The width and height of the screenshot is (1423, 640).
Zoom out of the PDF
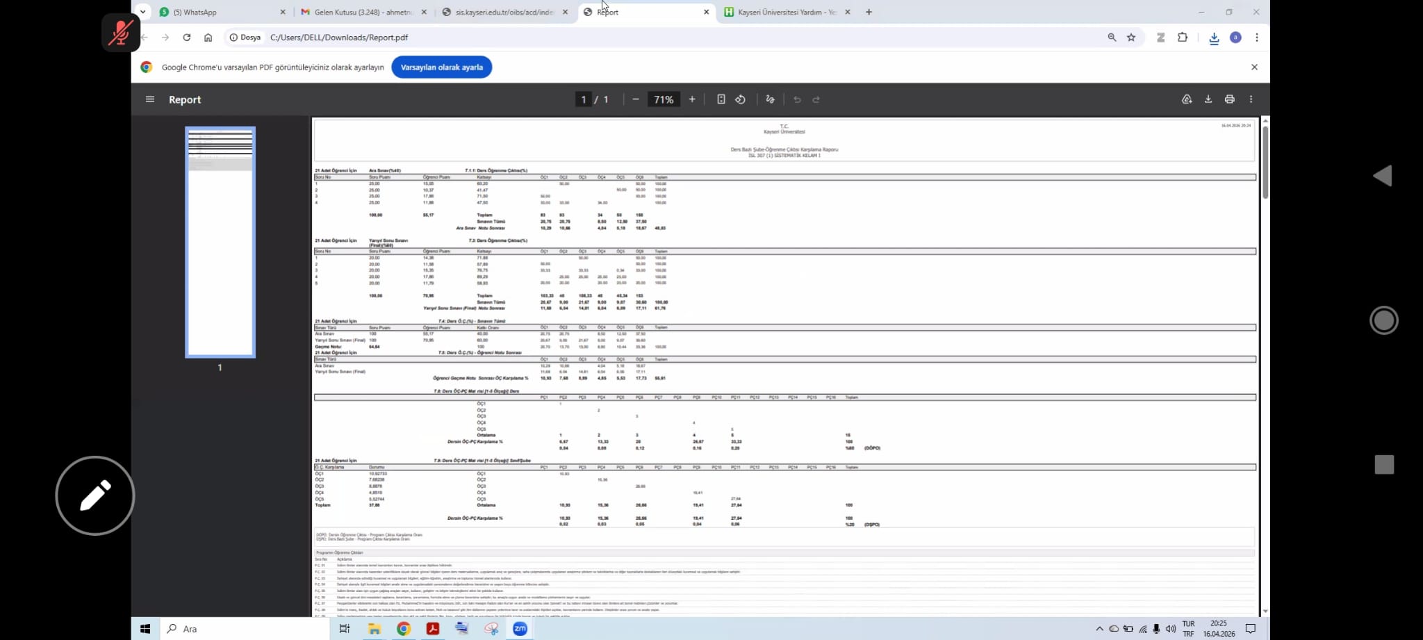click(635, 99)
